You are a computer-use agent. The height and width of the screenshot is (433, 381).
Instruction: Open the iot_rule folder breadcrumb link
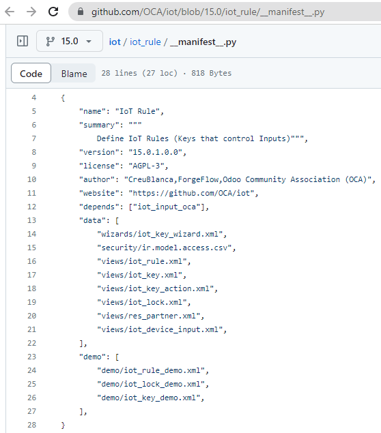pos(145,42)
